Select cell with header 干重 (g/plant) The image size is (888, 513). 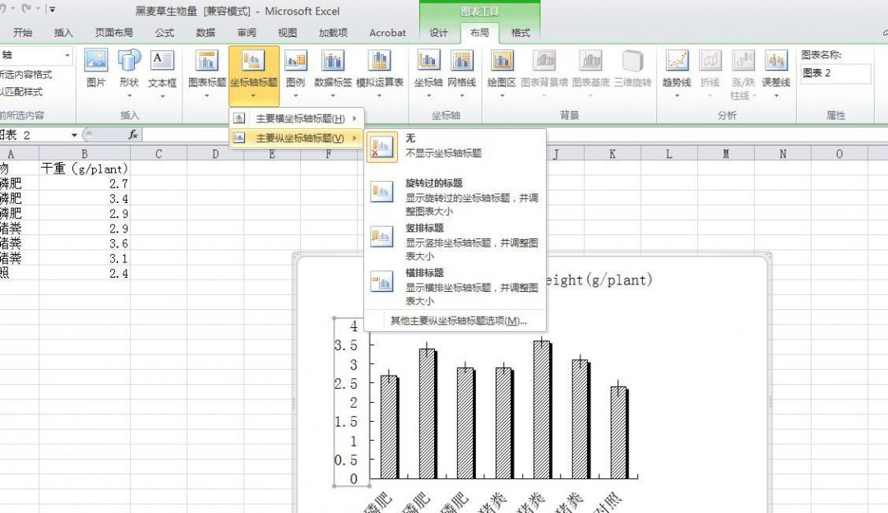(x=85, y=169)
